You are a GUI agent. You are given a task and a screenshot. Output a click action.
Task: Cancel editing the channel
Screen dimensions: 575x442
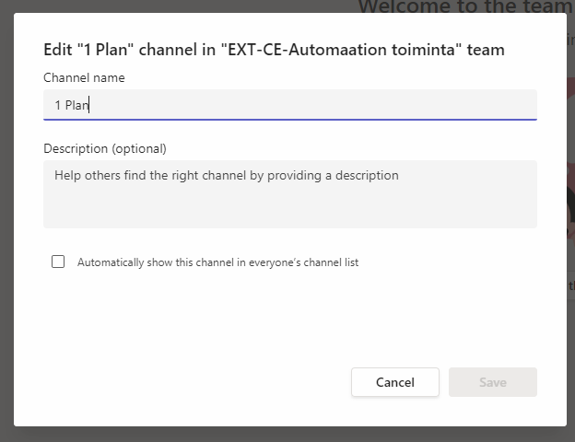pyautogui.click(x=395, y=382)
